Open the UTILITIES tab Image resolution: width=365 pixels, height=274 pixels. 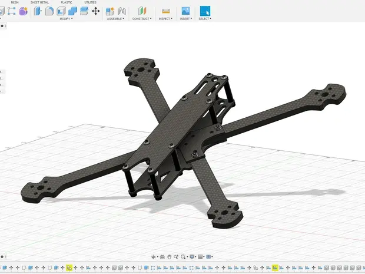coord(90,2)
